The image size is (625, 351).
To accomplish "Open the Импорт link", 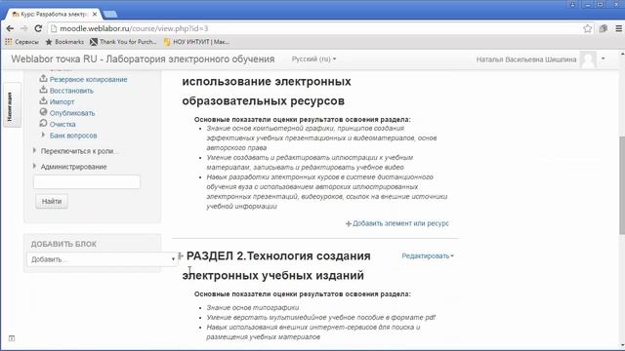I will (x=62, y=101).
